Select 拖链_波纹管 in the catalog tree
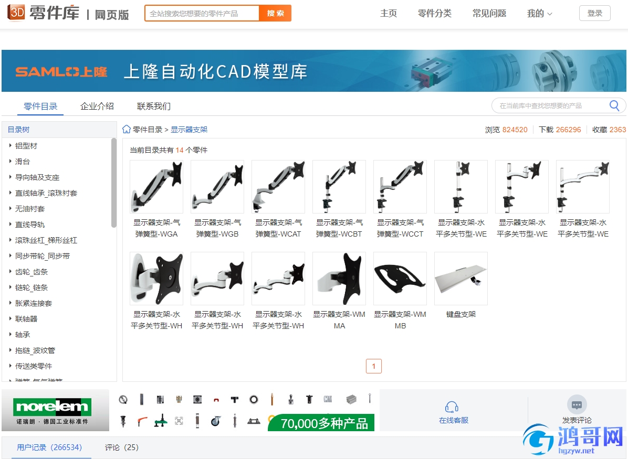Image resolution: width=628 pixels, height=459 pixels. coord(35,350)
